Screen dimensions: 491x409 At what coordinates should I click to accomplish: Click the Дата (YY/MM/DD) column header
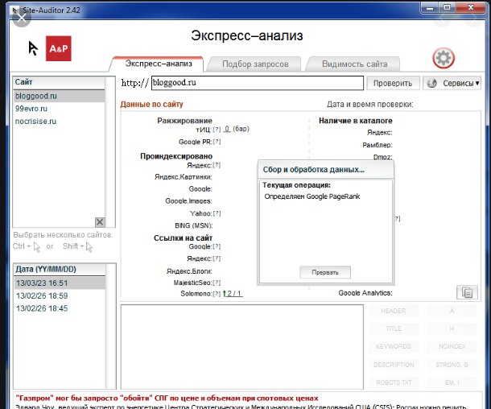tap(60, 270)
